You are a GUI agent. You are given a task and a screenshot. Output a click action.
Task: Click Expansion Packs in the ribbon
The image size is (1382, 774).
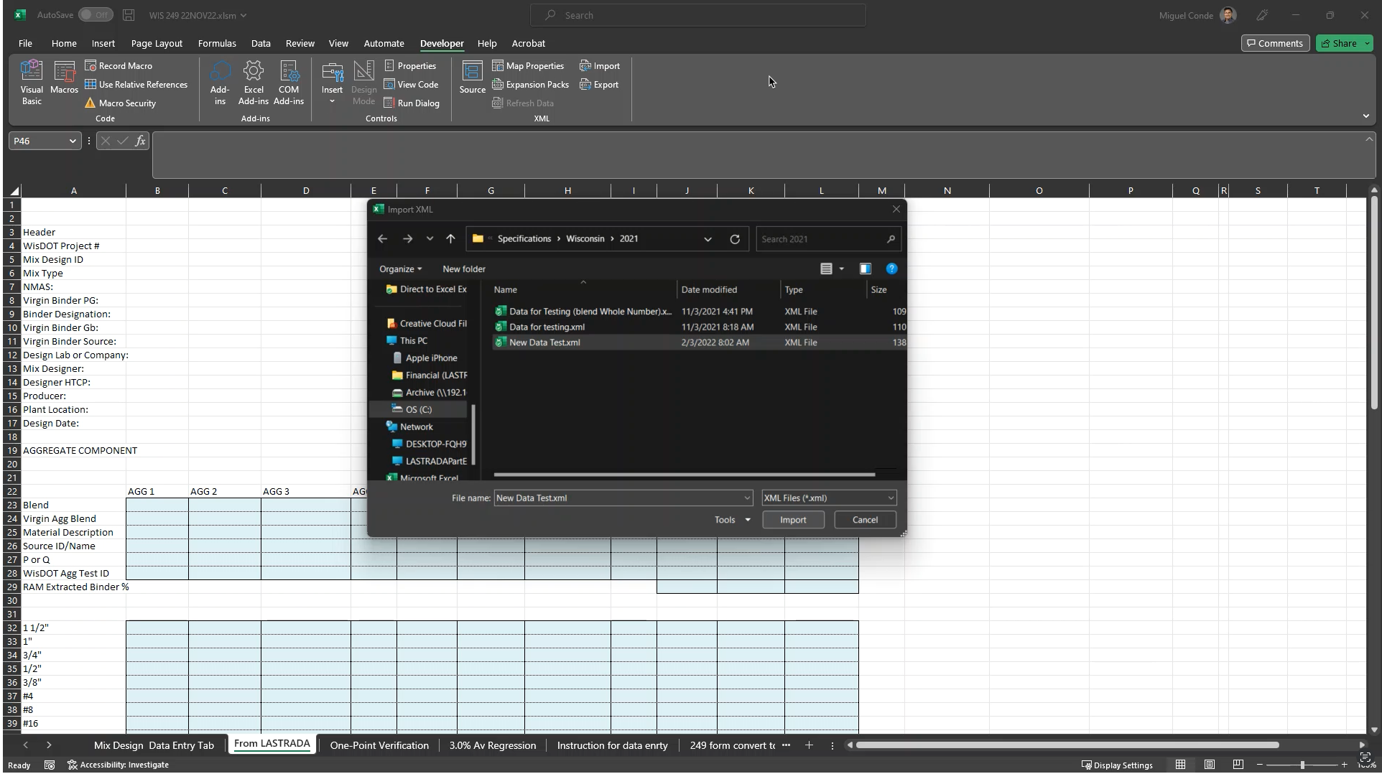pyautogui.click(x=530, y=85)
